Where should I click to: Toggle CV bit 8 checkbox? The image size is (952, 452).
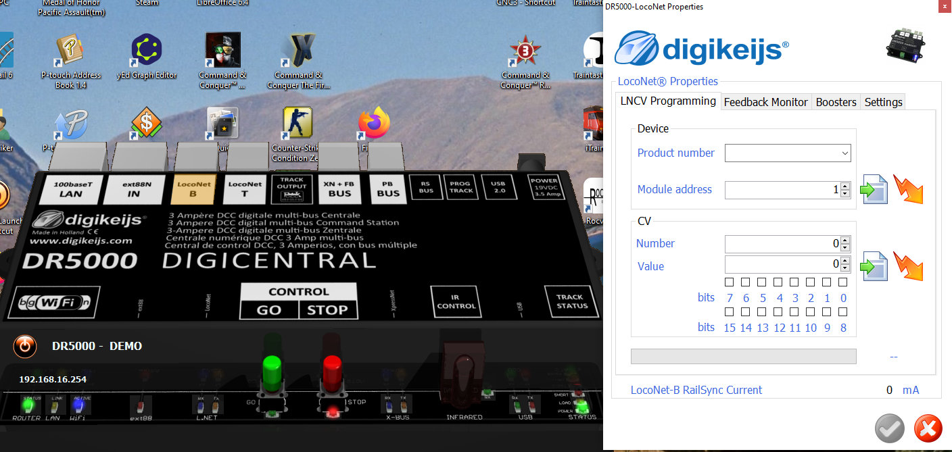[843, 312]
